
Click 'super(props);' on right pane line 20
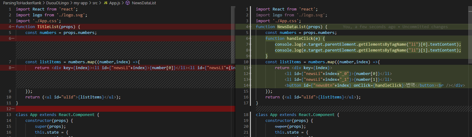290,127
